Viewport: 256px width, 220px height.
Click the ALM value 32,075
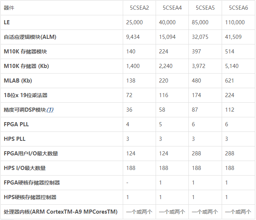(200, 37)
